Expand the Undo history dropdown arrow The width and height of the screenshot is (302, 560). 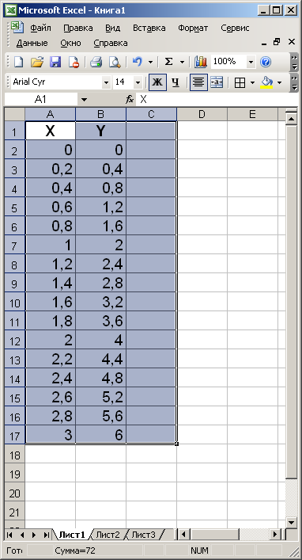click(150, 62)
